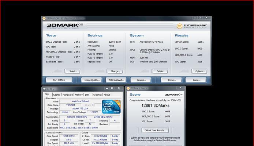Click the Core Speed value '1204.0 MHz'

pos(69,136)
